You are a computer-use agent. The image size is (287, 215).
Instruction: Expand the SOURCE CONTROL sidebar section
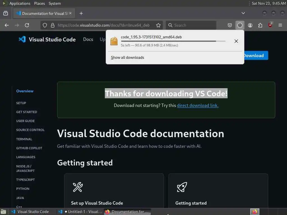point(30,130)
